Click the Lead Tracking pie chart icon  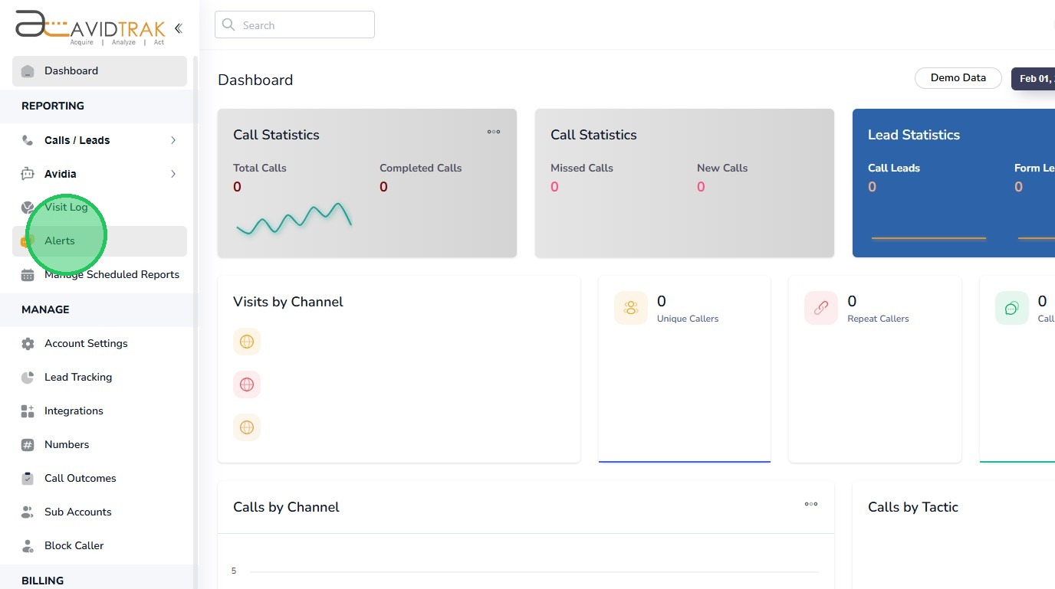pyautogui.click(x=28, y=378)
